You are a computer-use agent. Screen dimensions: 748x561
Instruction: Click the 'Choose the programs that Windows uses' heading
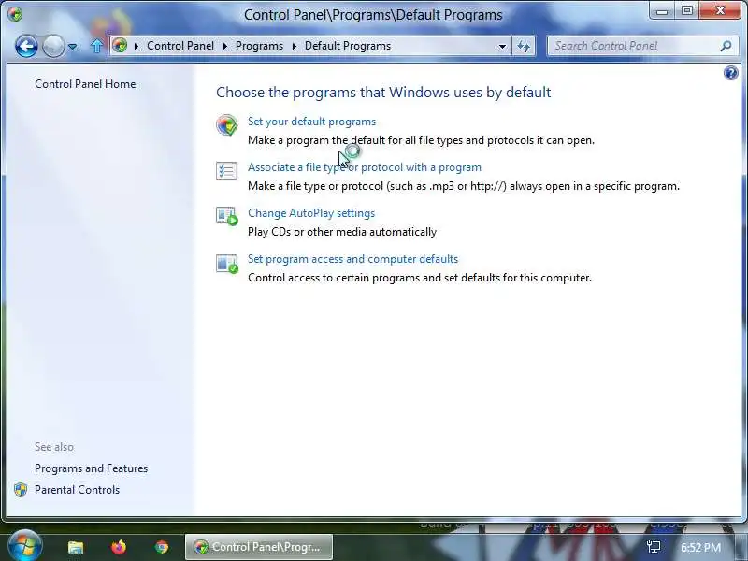[383, 92]
